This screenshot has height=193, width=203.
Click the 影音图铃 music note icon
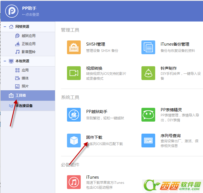[17, 52]
